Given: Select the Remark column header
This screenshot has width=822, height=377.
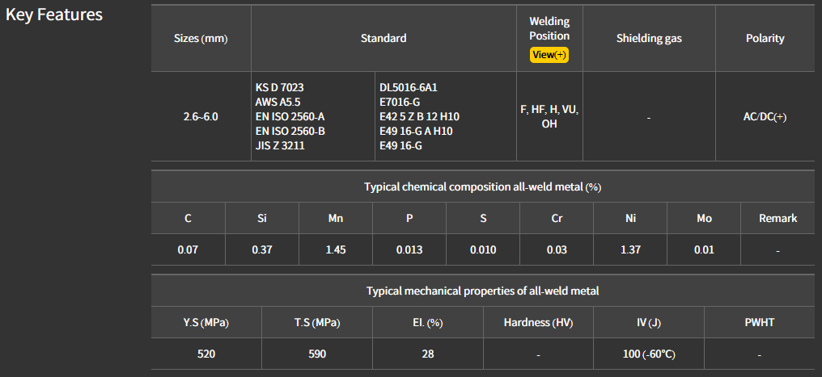Looking at the screenshot, I should [778, 218].
